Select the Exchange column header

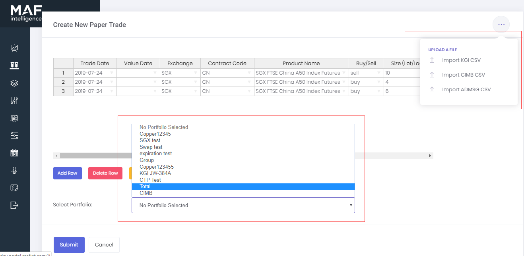(180, 64)
